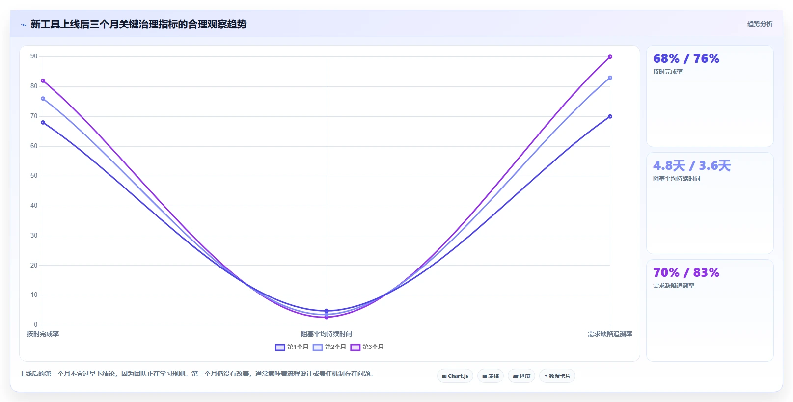Select the 第1个月 data point at 70 on 需求缺陷追溯率
793x402 pixels.
[x=610, y=117]
